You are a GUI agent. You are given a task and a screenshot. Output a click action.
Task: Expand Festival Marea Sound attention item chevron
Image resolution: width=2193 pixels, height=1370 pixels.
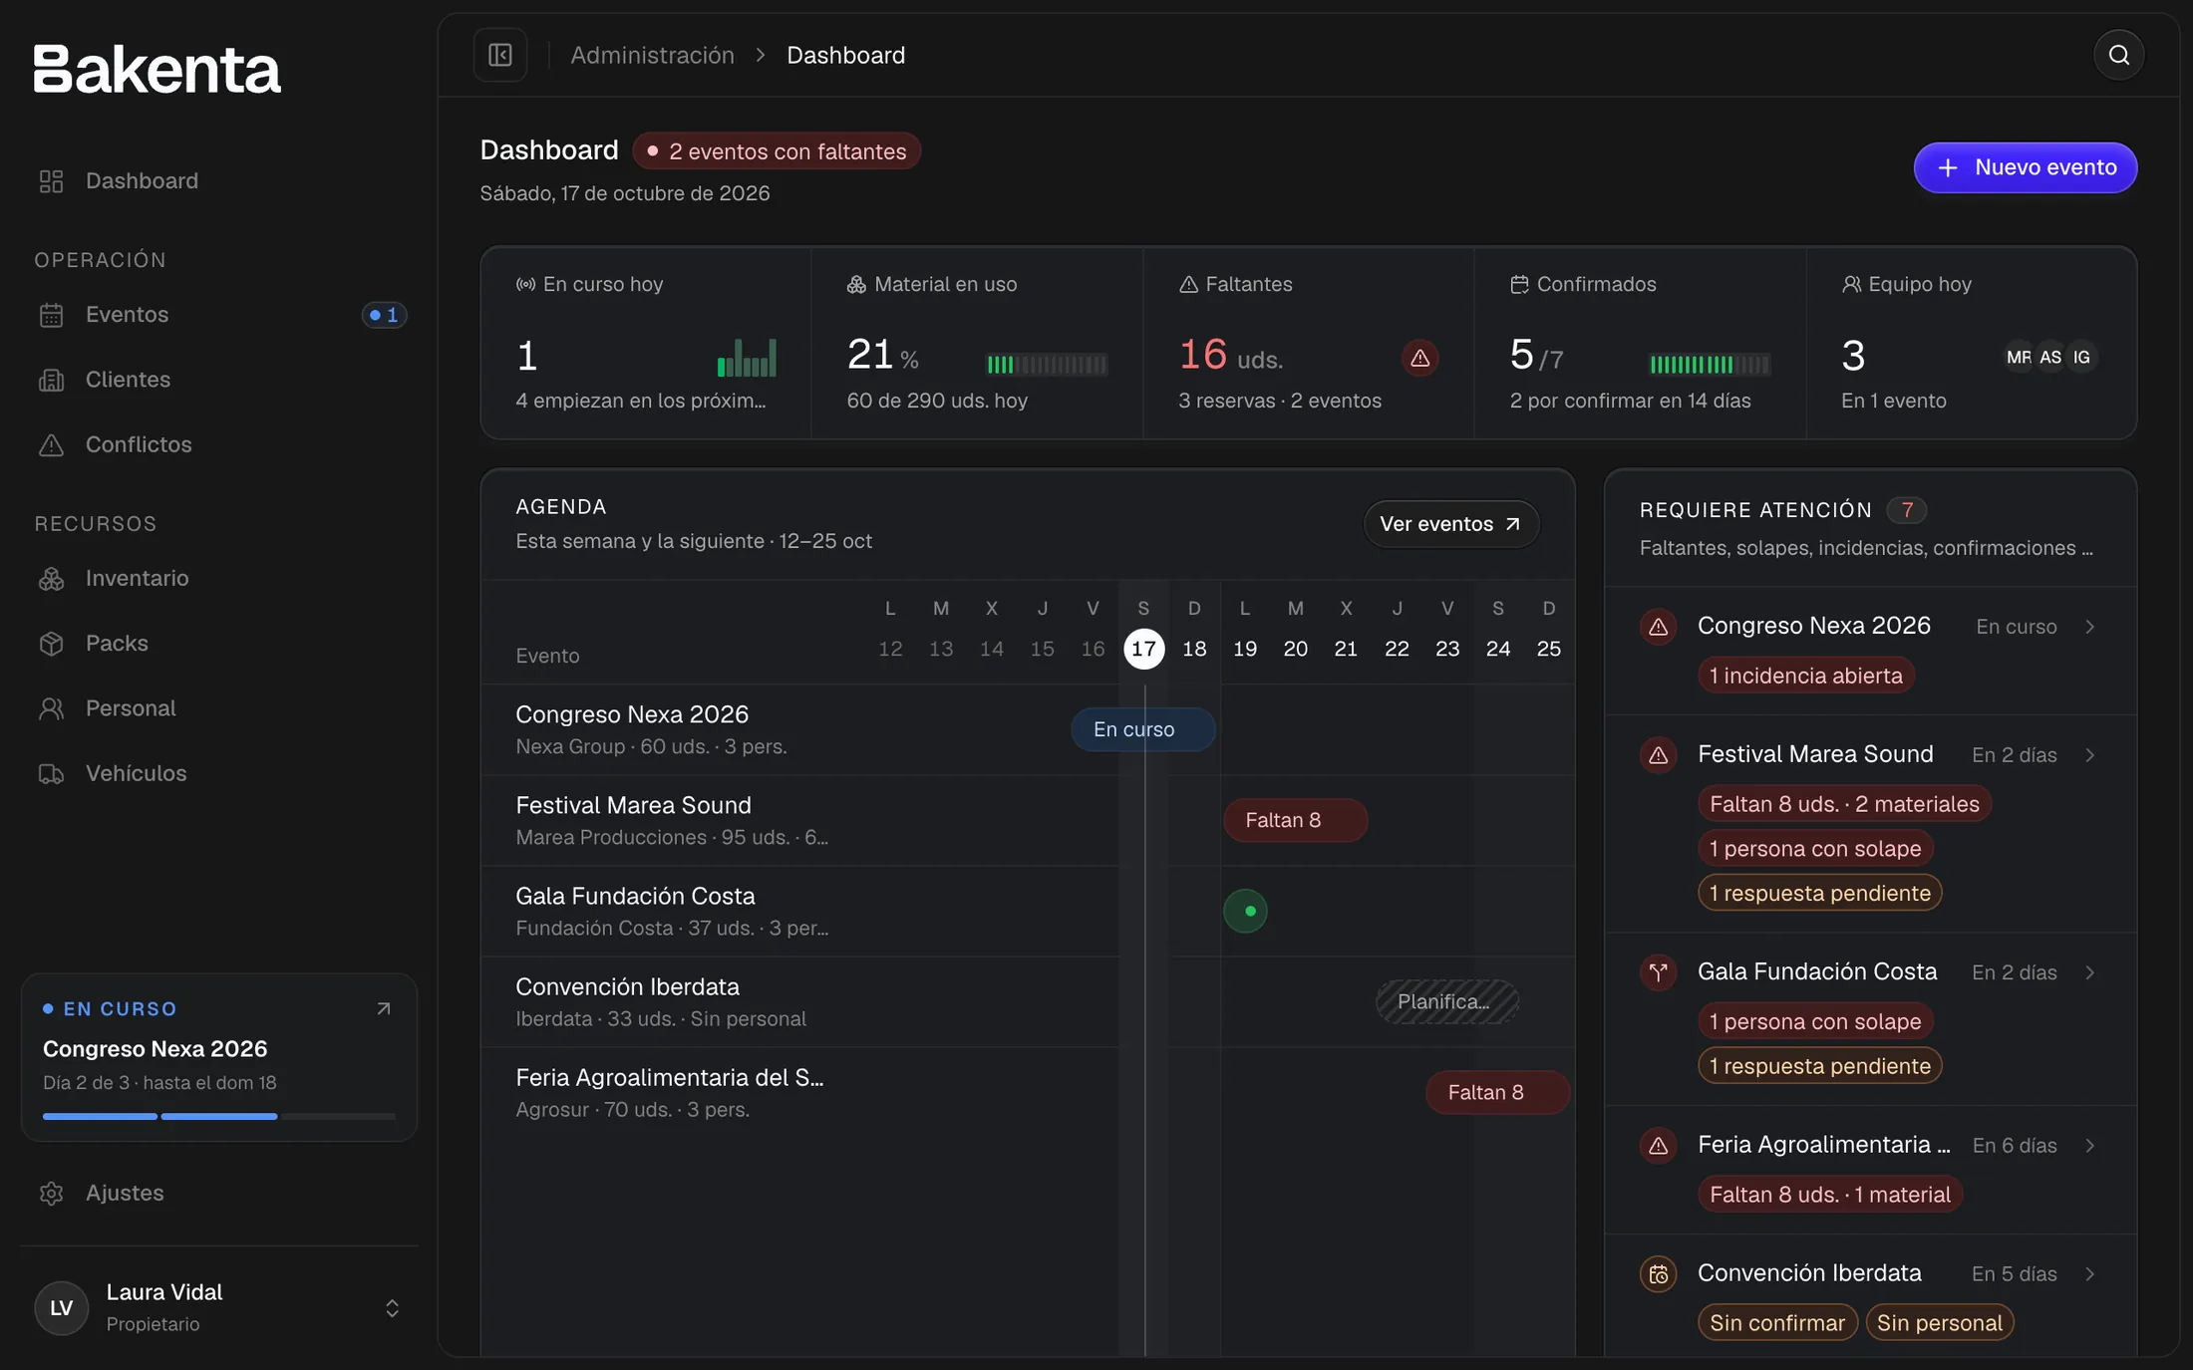[2090, 755]
